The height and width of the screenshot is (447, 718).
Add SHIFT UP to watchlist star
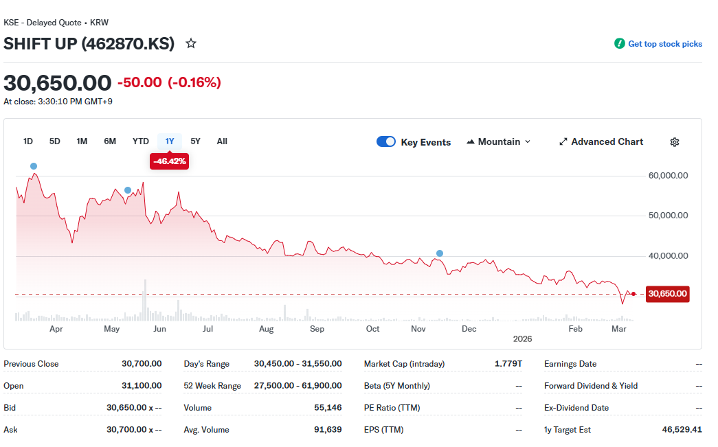coord(191,43)
